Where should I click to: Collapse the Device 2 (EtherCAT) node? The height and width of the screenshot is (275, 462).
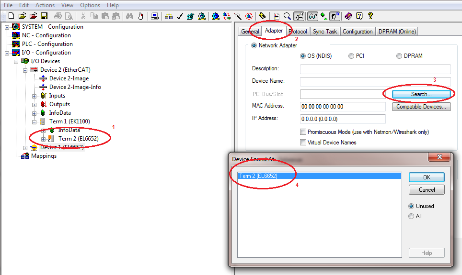(x=25, y=70)
